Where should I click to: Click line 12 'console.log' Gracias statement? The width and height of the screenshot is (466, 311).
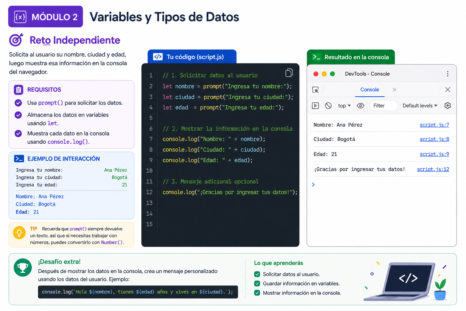(230, 192)
